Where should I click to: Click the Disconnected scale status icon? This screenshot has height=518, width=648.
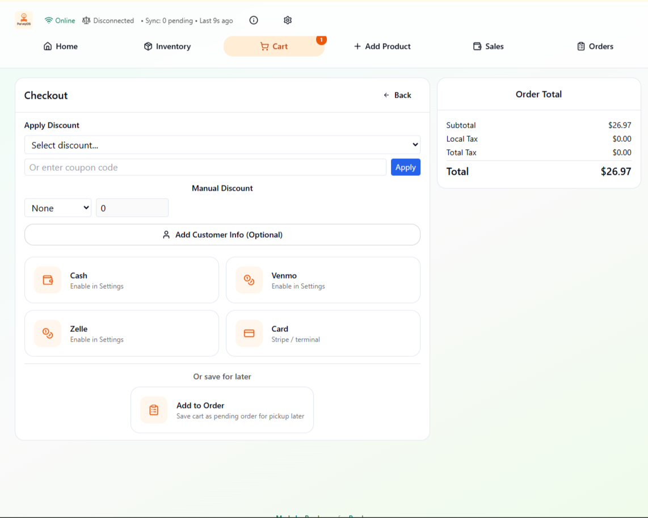coord(86,20)
